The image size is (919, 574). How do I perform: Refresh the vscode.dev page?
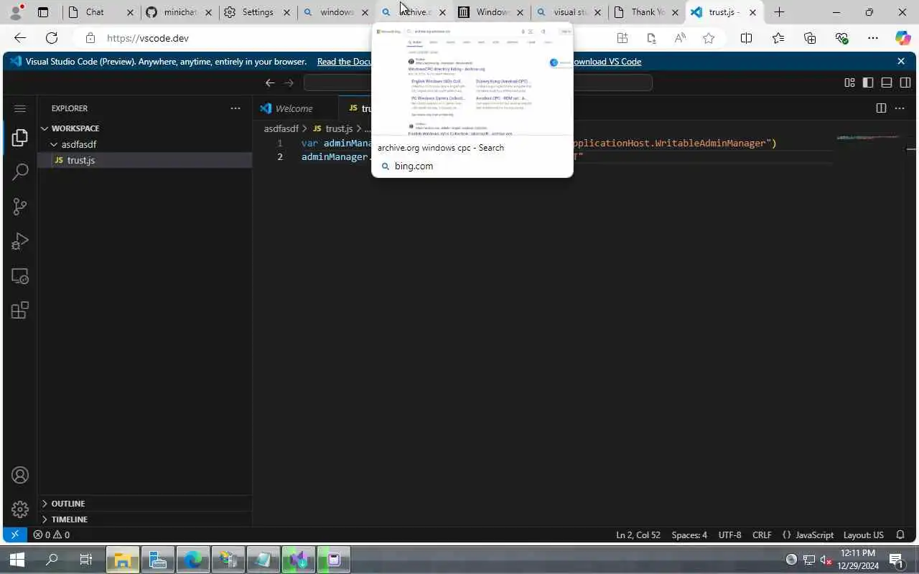(52, 38)
